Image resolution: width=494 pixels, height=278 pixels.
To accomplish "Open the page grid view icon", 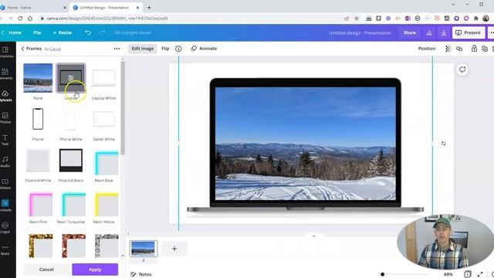I will tap(468, 274).
